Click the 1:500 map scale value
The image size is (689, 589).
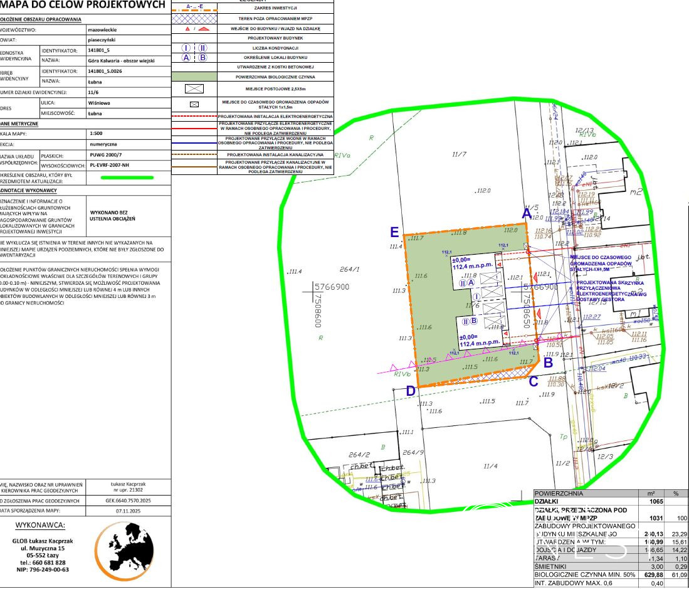(97, 133)
